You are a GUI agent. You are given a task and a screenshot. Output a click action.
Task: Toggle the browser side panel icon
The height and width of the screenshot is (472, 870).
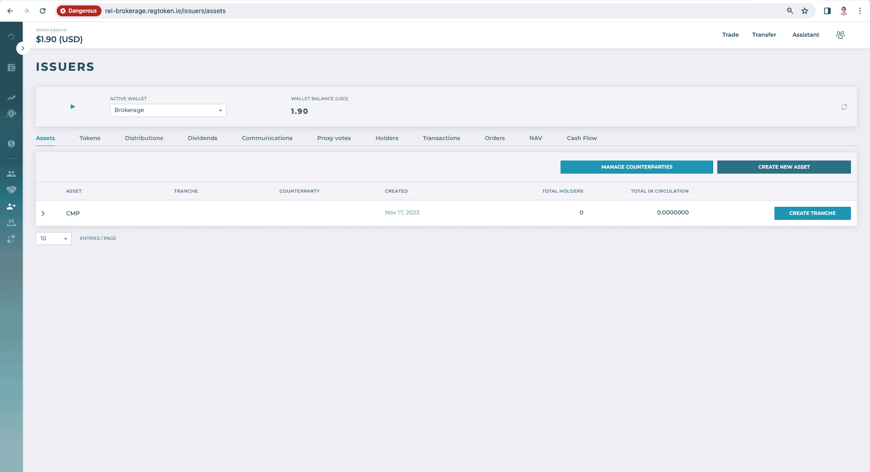(x=827, y=11)
